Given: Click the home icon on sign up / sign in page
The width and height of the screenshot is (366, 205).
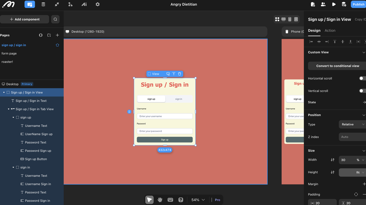Looking at the screenshot, I should (x=57, y=45).
